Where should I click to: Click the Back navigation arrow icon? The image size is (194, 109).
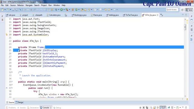coord(109,10)
